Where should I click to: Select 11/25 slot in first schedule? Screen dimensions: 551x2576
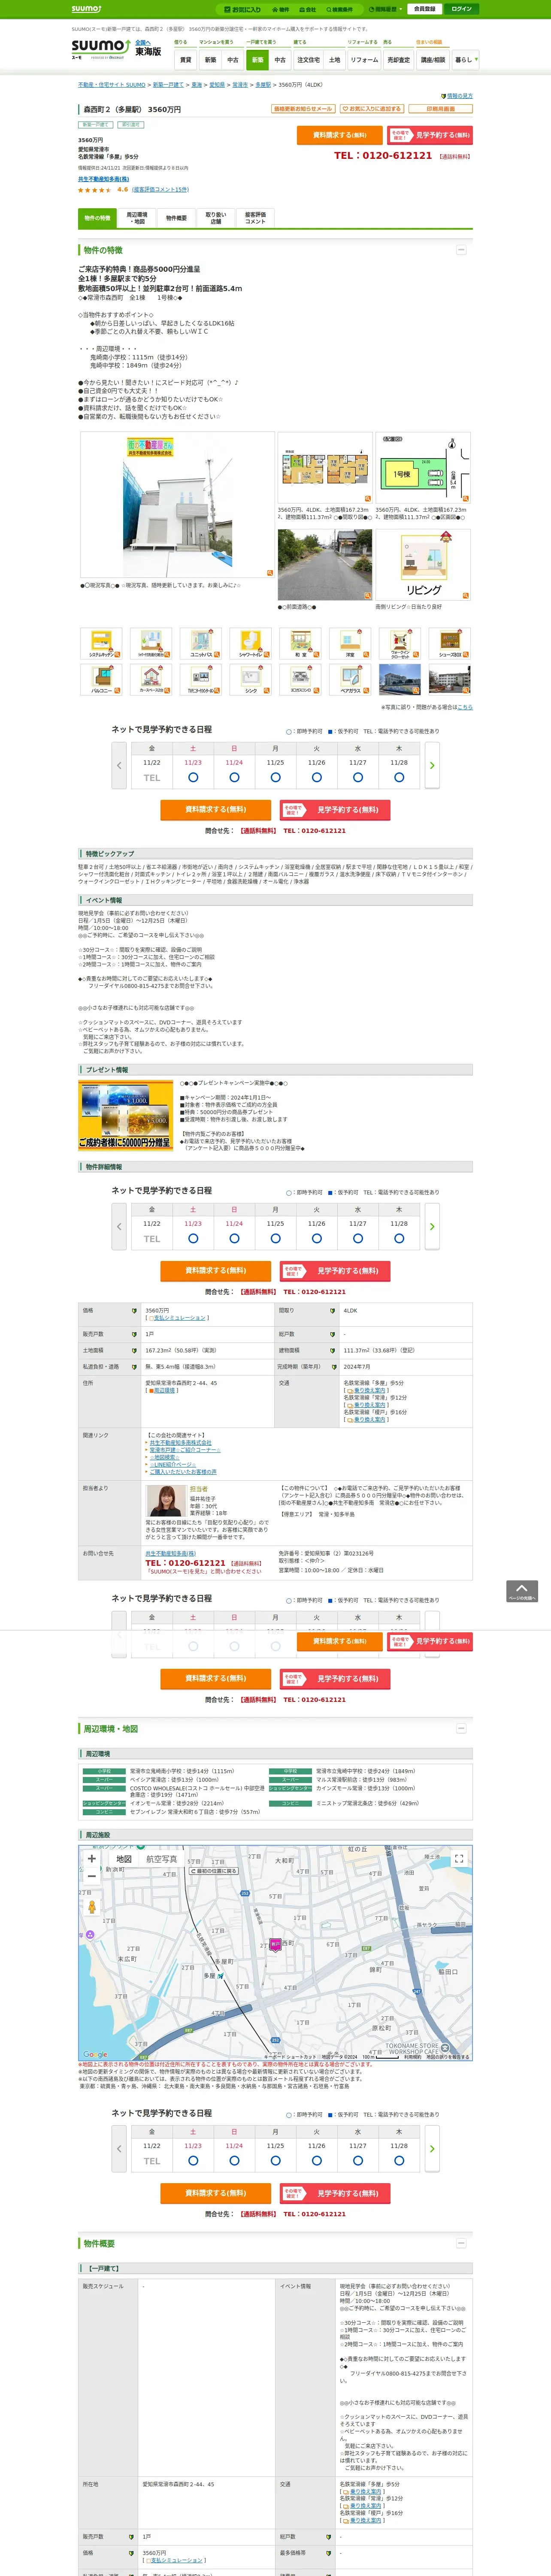pos(275,777)
